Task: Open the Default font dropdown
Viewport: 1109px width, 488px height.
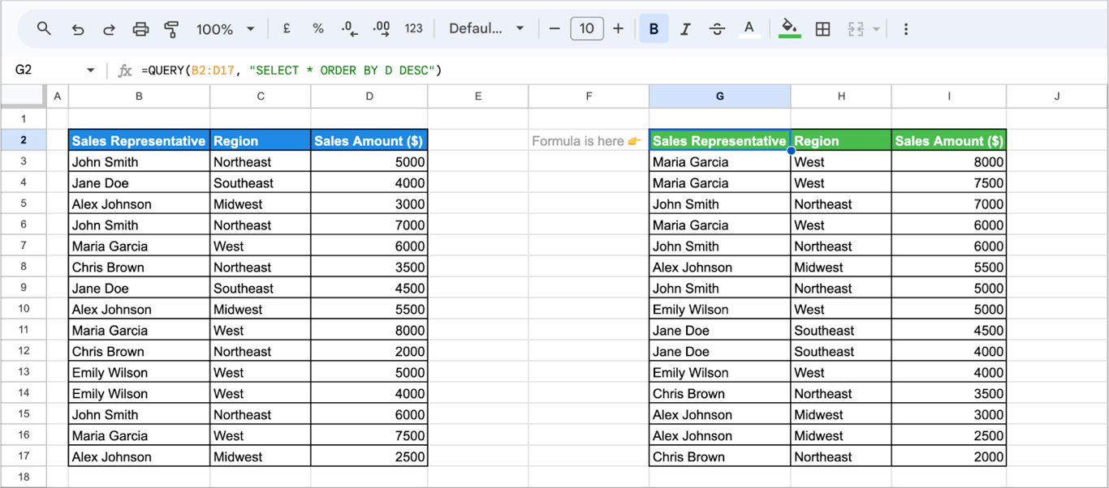Action: click(486, 28)
